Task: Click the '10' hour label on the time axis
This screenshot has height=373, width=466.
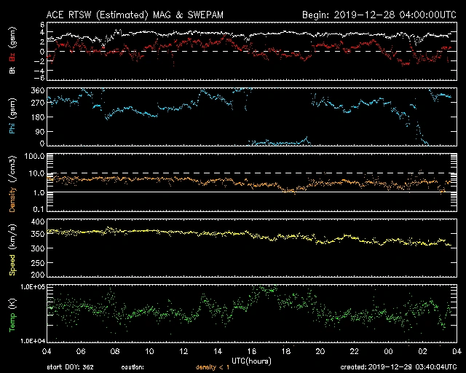Action: (149, 351)
